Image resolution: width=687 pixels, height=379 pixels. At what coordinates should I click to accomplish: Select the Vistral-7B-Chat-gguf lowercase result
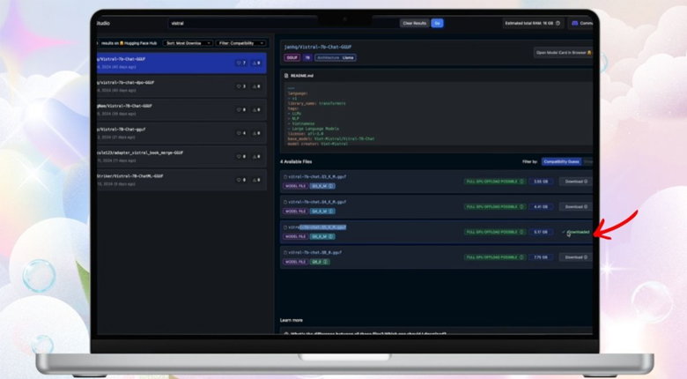tap(181, 133)
